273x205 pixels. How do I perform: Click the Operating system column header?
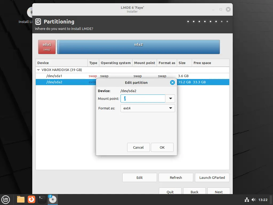(116, 63)
